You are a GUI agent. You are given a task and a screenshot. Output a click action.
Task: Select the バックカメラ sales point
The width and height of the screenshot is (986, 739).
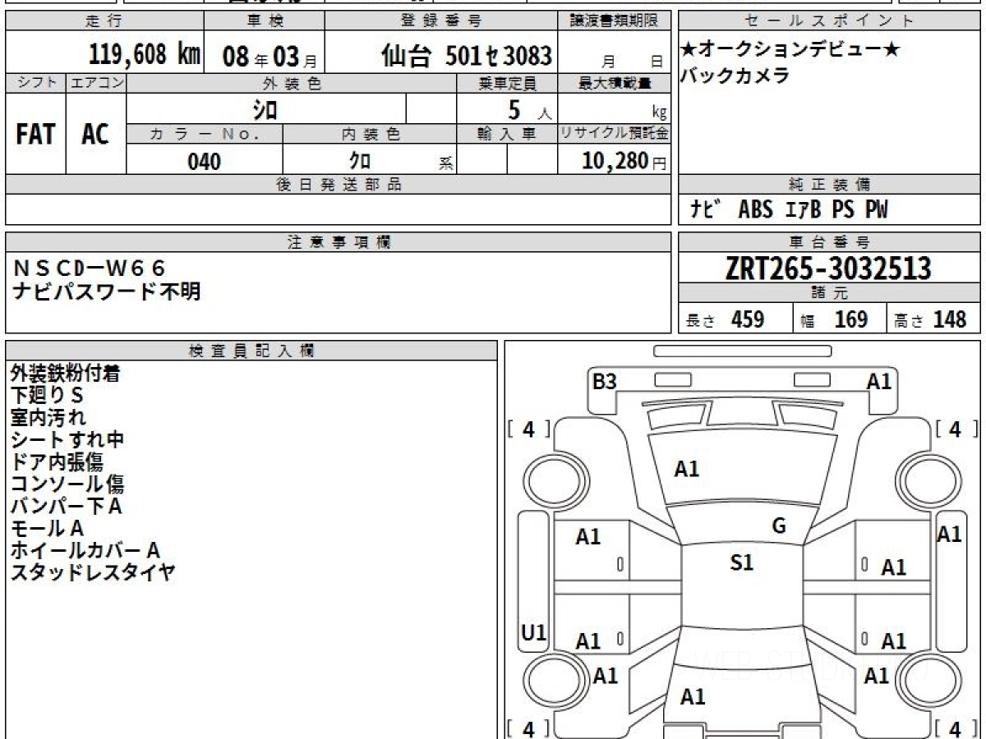point(735,76)
